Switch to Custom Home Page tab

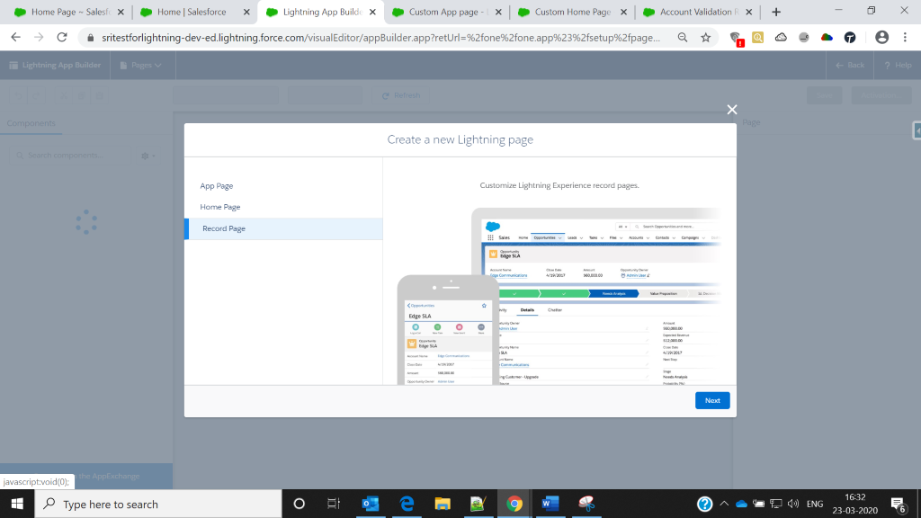(572, 12)
